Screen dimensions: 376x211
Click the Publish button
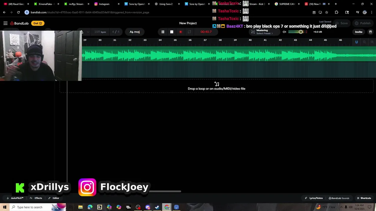pos(363,23)
